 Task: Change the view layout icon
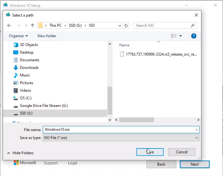click(174, 36)
